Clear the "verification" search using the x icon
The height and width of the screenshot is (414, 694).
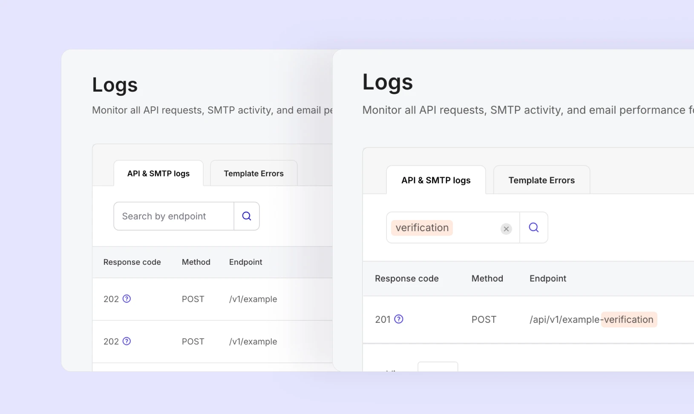pyautogui.click(x=506, y=229)
